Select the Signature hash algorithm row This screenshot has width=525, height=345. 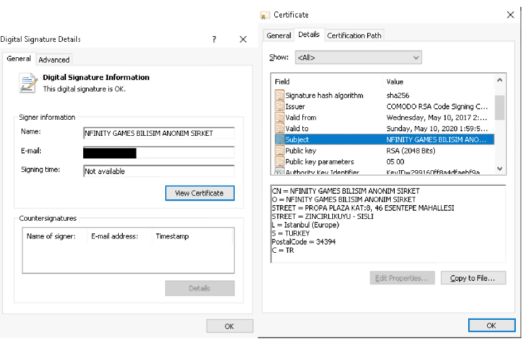384,95
